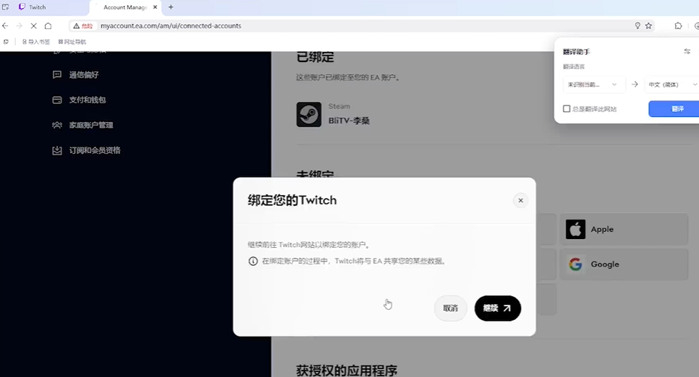699x377 pixels.
Task: Open 家庭账户管理 in the sidebar
Action: tap(90, 125)
